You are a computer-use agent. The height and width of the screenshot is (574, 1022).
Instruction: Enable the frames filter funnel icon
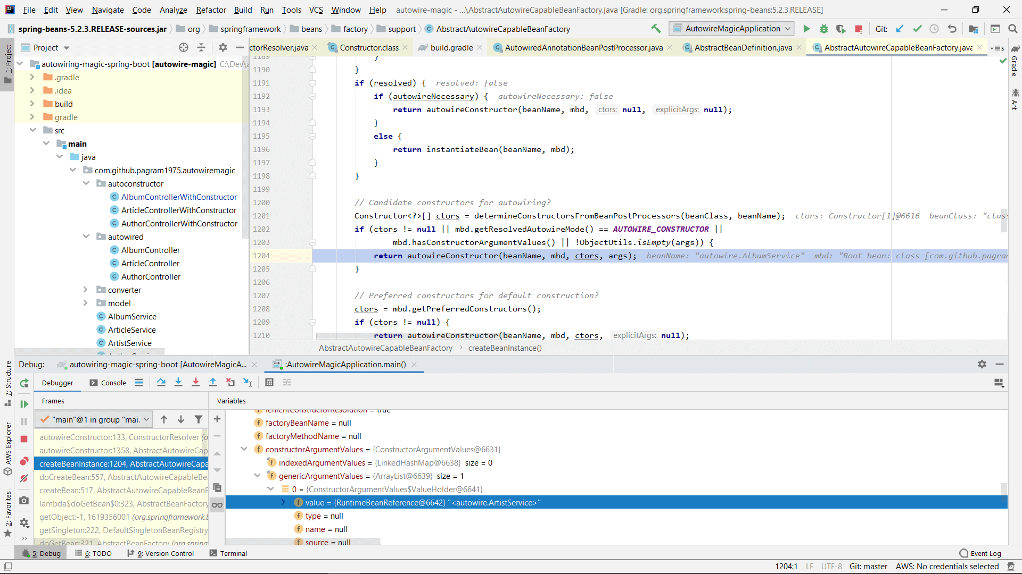point(198,419)
